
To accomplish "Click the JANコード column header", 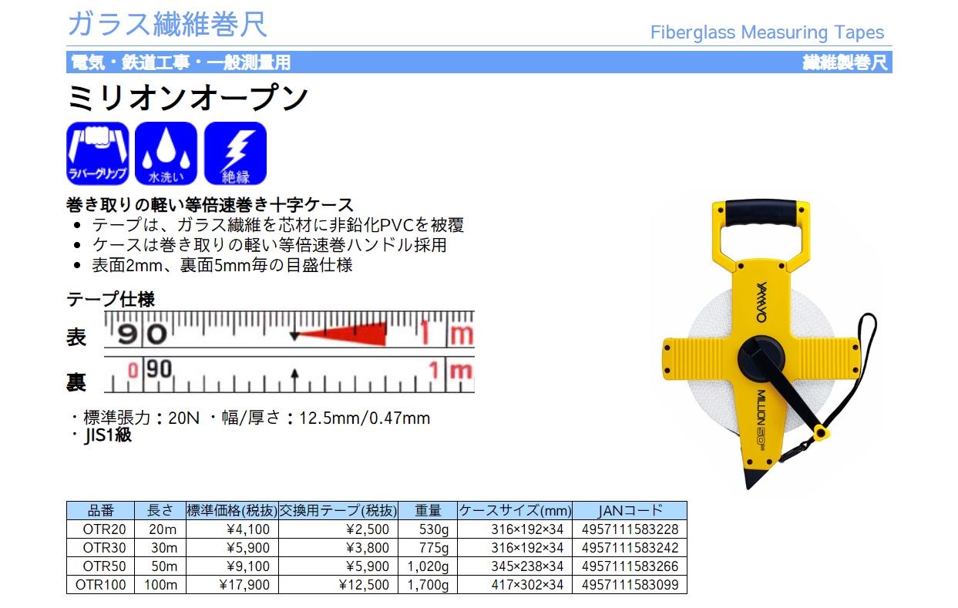I will coord(630,510).
